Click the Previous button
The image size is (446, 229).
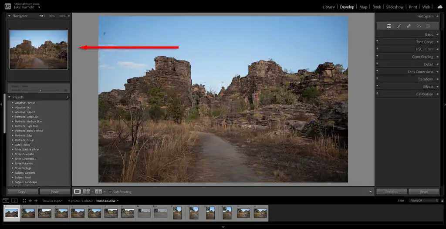click(x=392, y=192)
